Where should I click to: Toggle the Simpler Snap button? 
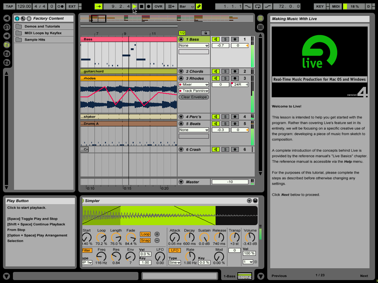[x=145, y=240]
